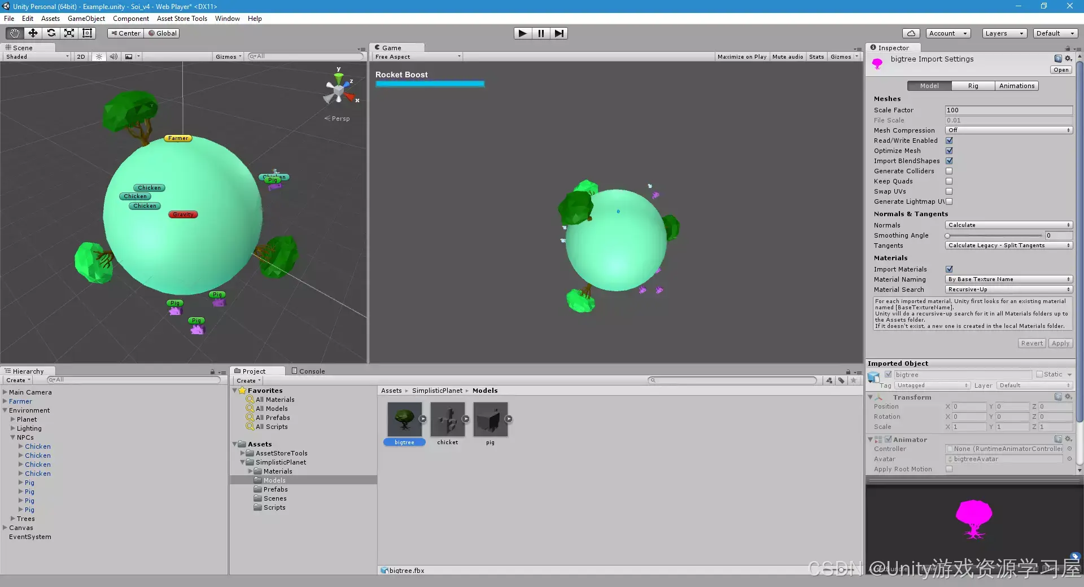Click the Open button for bigtree
Screen dimensions: 1084x587
[1060, 69]
